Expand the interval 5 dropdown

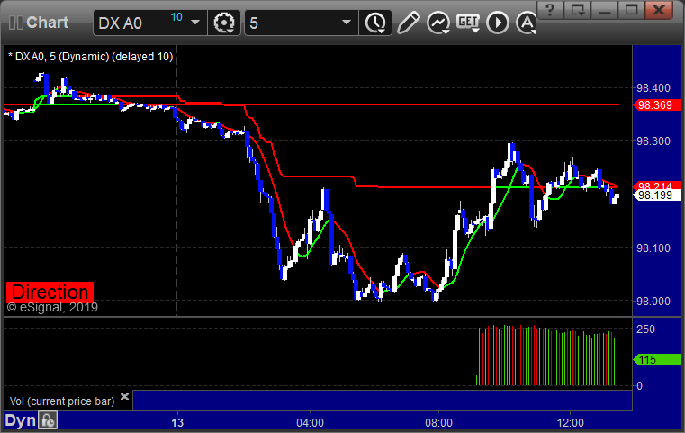347,23
